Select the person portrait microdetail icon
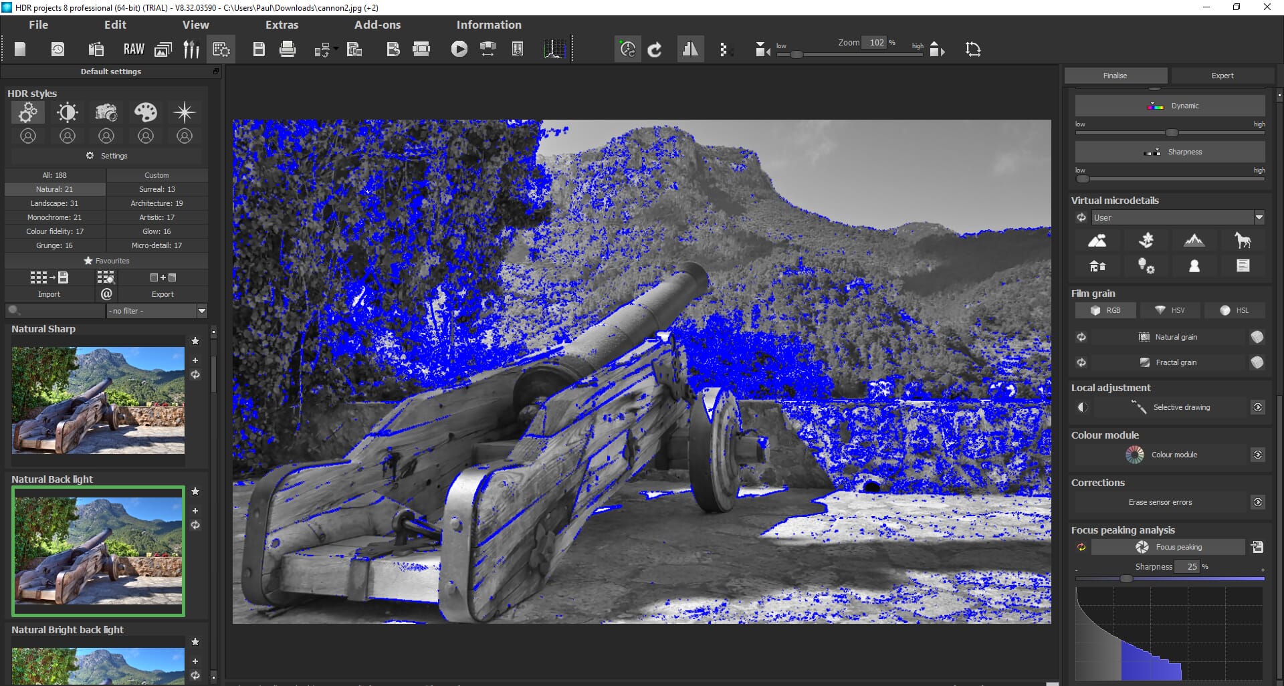1284x686 pixels. click(1194, 266)
